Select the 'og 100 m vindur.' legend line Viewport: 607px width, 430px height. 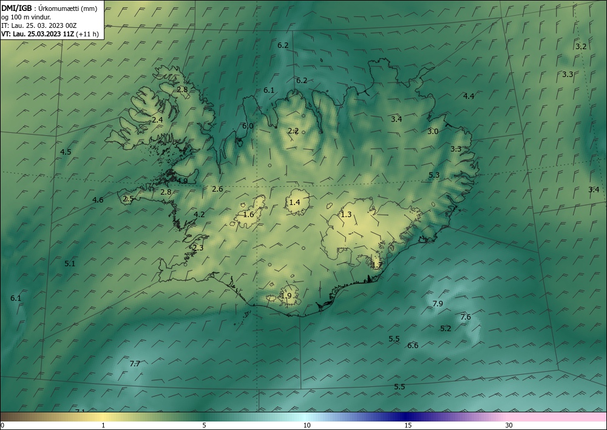pyautogui.click(x=26, y=16)
